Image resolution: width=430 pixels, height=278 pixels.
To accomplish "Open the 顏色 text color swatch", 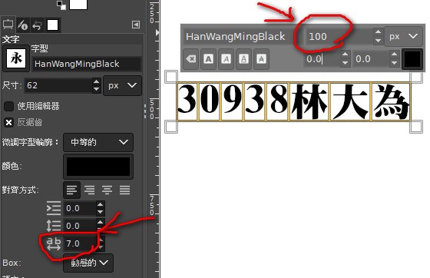I will (98, 167).
